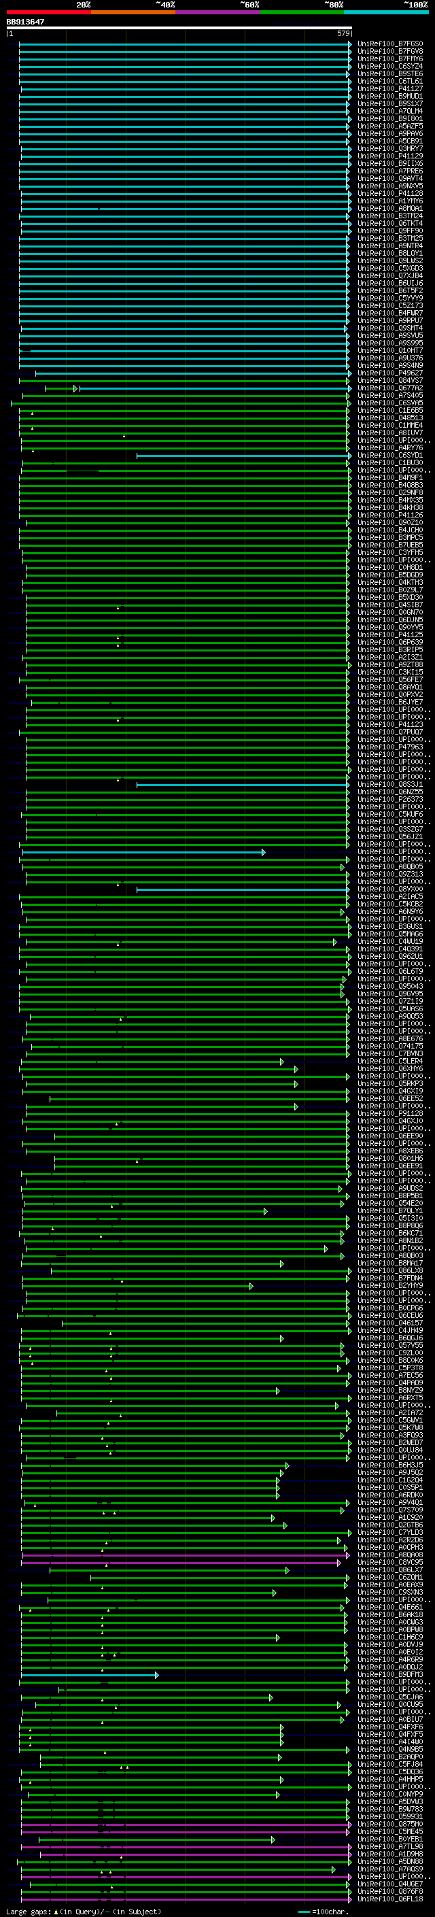This screenshot has width=435, height=1917.
Task: Click the short cyan bar of UniRef100_B9DFM3
Action: [89, 1674]
